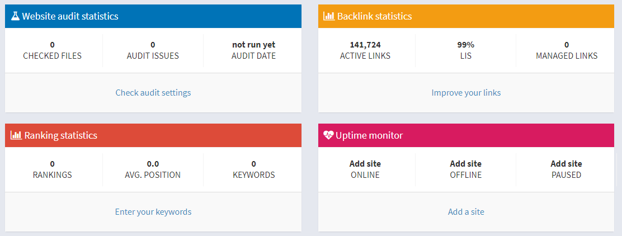Click the Avg. Position value
Screen dimensions: 622x236
(x=153, y=164)
